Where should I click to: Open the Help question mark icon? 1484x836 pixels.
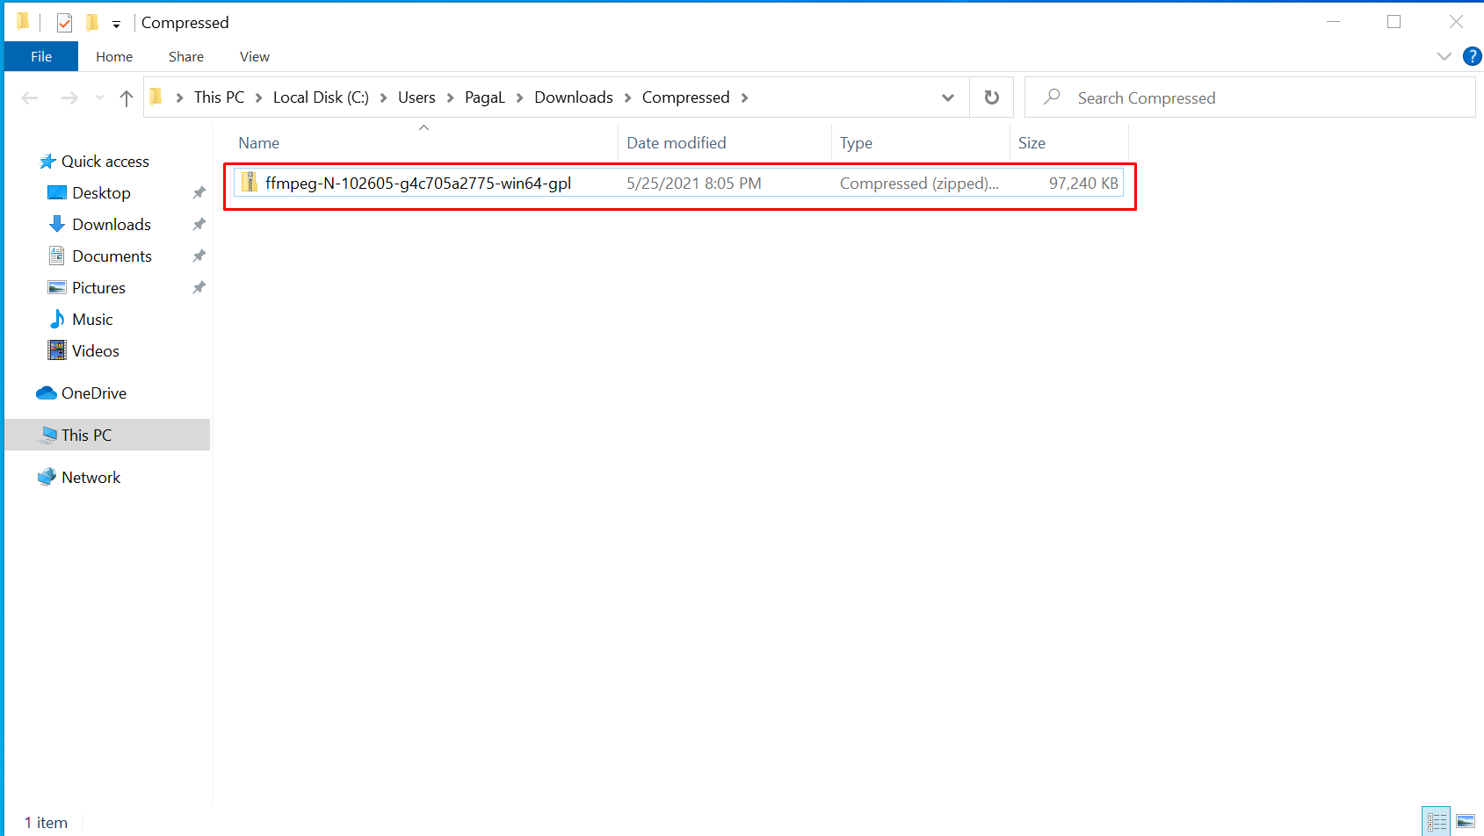click(1472, 56)
